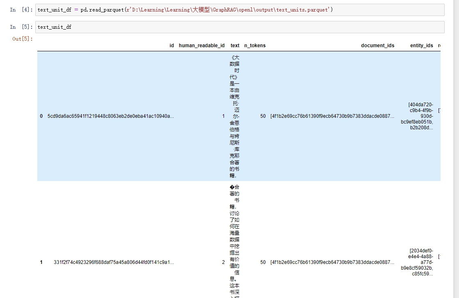
Task: Click text cell beginning 合著的书籍 in row 1
Action: tap(235, 241)
